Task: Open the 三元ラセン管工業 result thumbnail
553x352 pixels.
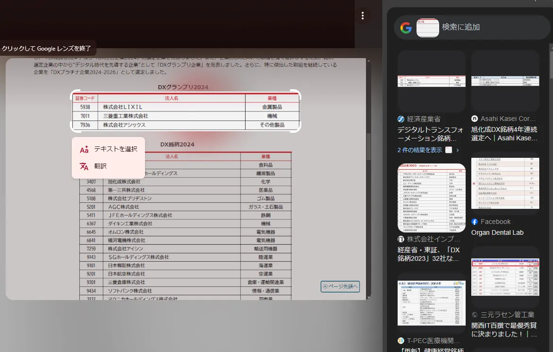Action: point(505,277)
